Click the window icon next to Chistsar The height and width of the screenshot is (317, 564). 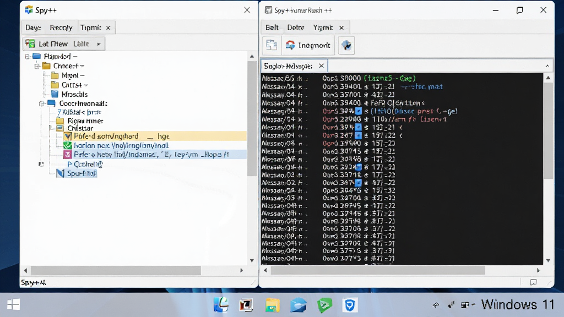point(60,128)
